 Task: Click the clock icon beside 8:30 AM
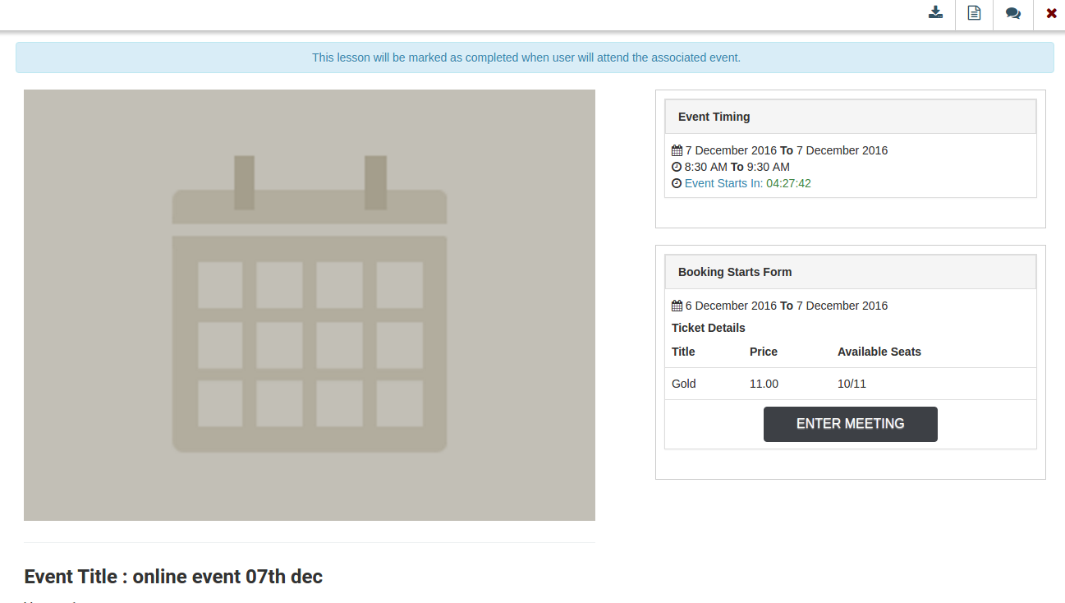(x=677, y=167)
